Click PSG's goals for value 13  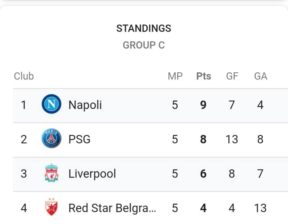pos(232,139)
